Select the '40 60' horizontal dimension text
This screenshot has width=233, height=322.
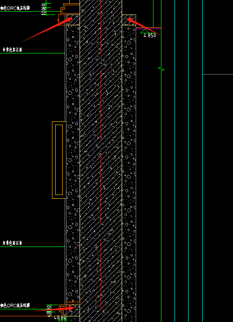click(60, 318)
